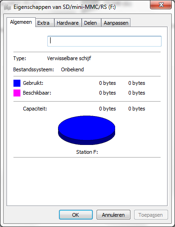Click the greyed-out Toepassen button
Image resolution: width=175 pixels, height=227 pixels.
tap(151, 215)
